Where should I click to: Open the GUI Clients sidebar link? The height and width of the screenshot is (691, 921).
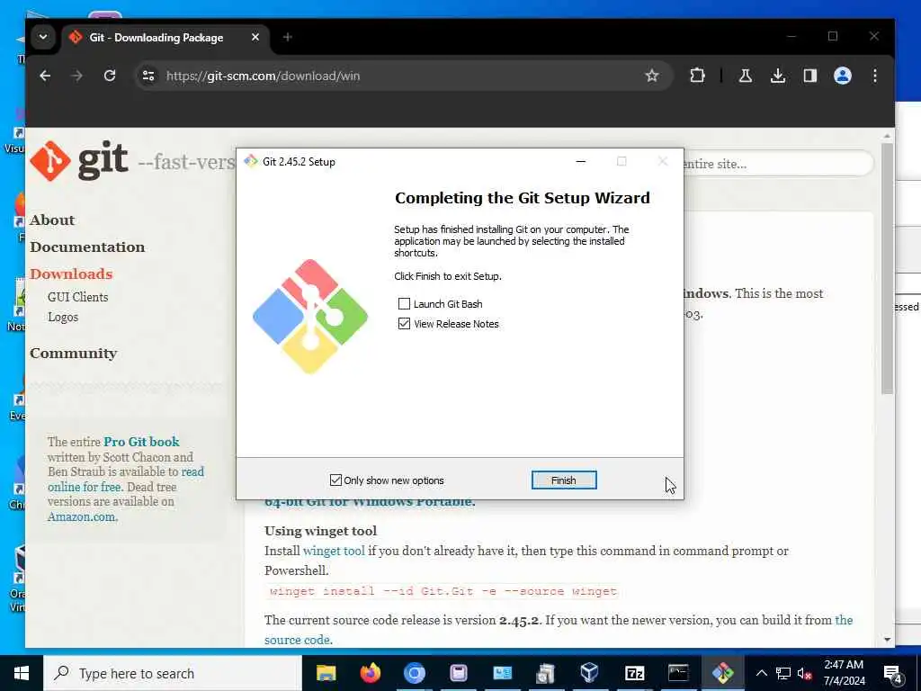click(78, 297)
